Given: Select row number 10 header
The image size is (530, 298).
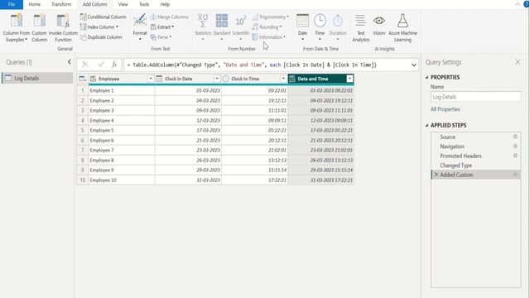Looking at the screenshot, I should [83, 180].
